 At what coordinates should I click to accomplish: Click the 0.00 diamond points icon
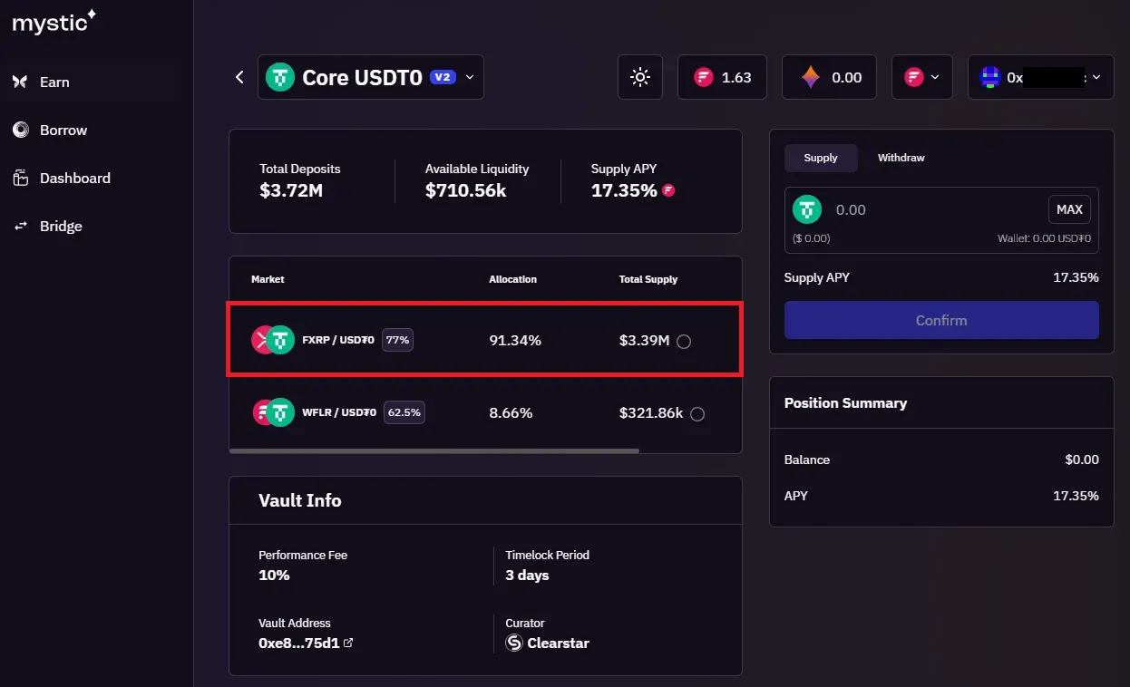[810, 77]
